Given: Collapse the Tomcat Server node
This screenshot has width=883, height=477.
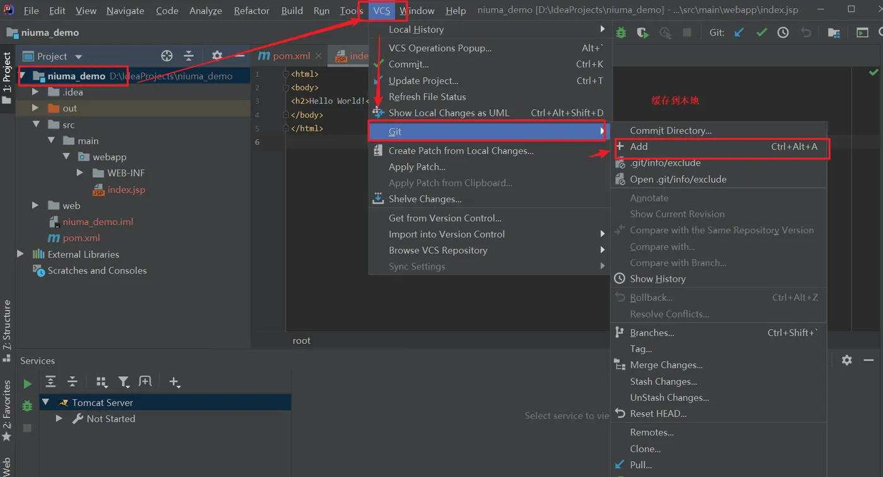Looking at the screenshot, I should [x=45, y=402].
